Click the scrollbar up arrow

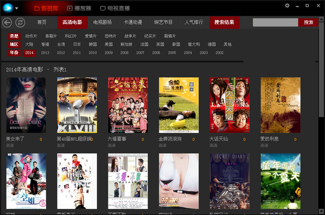click(x=321, y=19)
